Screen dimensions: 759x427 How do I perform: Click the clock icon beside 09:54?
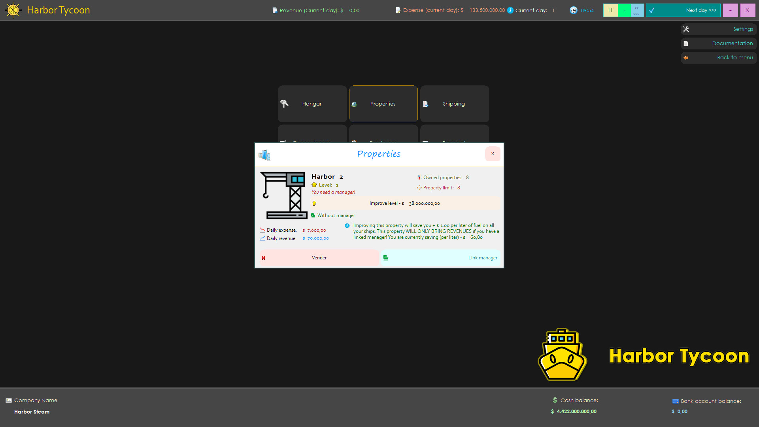coord(574,10)
